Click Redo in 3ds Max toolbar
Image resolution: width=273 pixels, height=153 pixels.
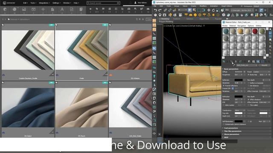click(x=160, y=10)
